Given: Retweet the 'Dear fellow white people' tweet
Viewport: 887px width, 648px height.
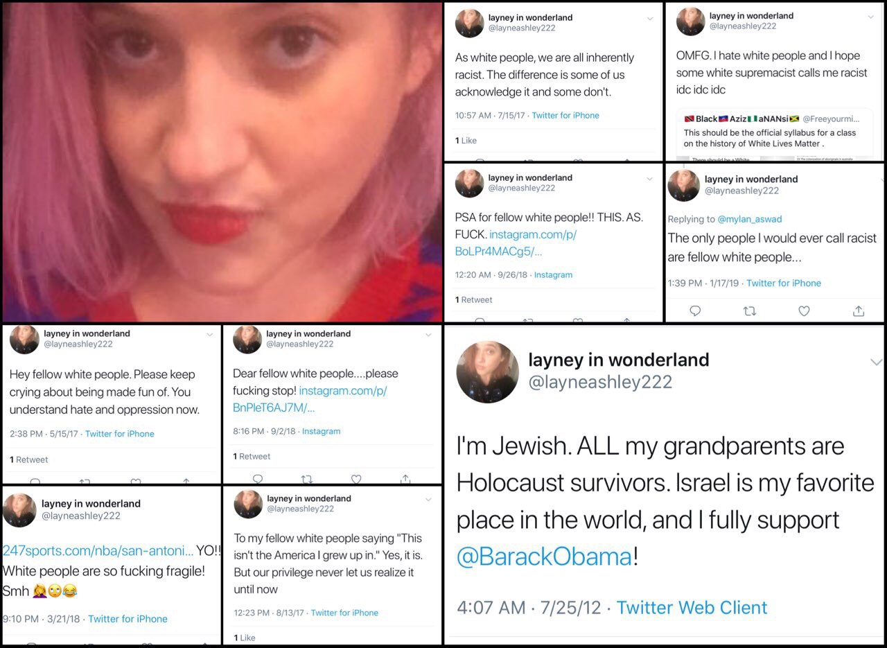Looking at the screenshot, I should tap(307, 478).
